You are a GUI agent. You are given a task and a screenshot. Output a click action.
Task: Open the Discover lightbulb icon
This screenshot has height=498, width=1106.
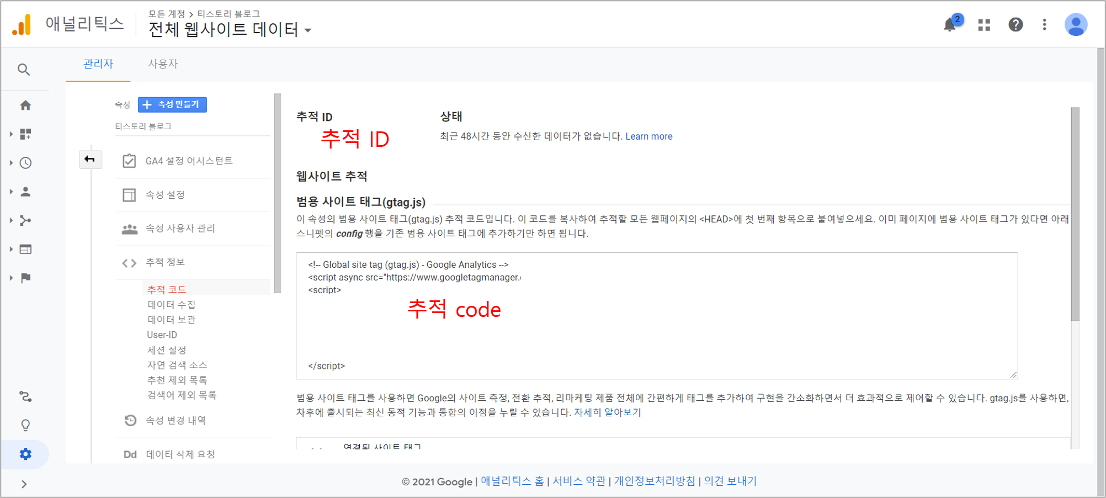point(25,425)
